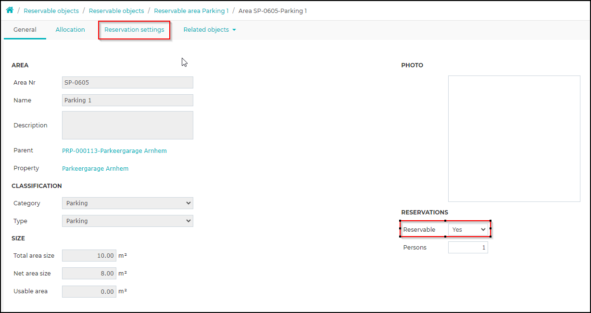Click the CLASSIFICATION section heading
This screenshot has height=313, width=591.
pos(37,186)
